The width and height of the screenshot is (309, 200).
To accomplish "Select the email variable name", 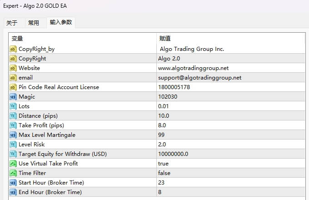I will click(25, 78).
